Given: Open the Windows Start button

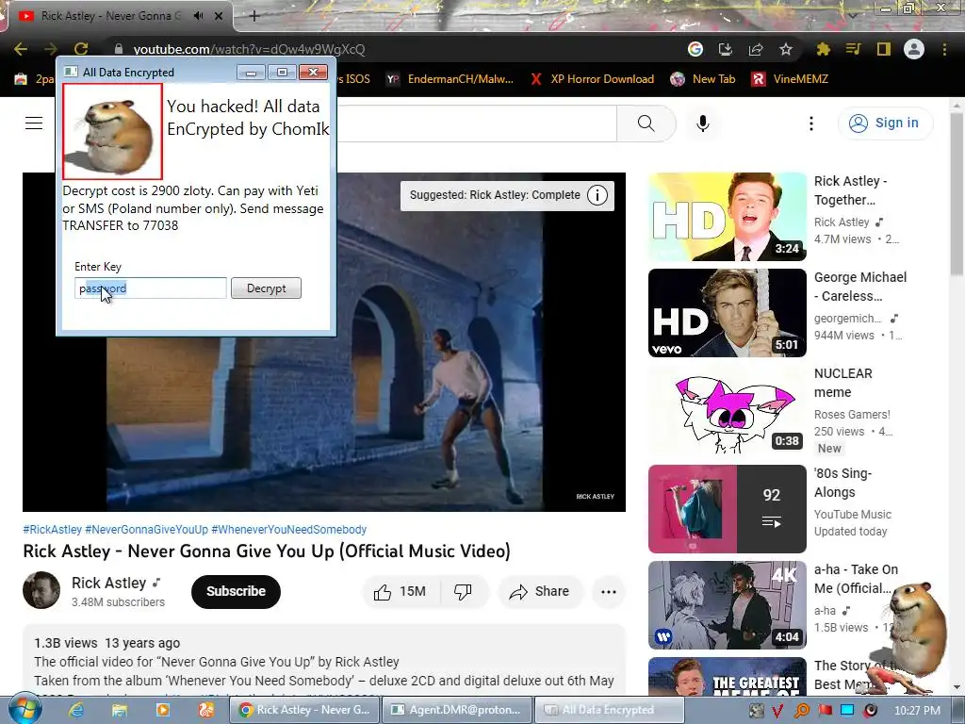Looking at the screenshot, I should (24, 709).
